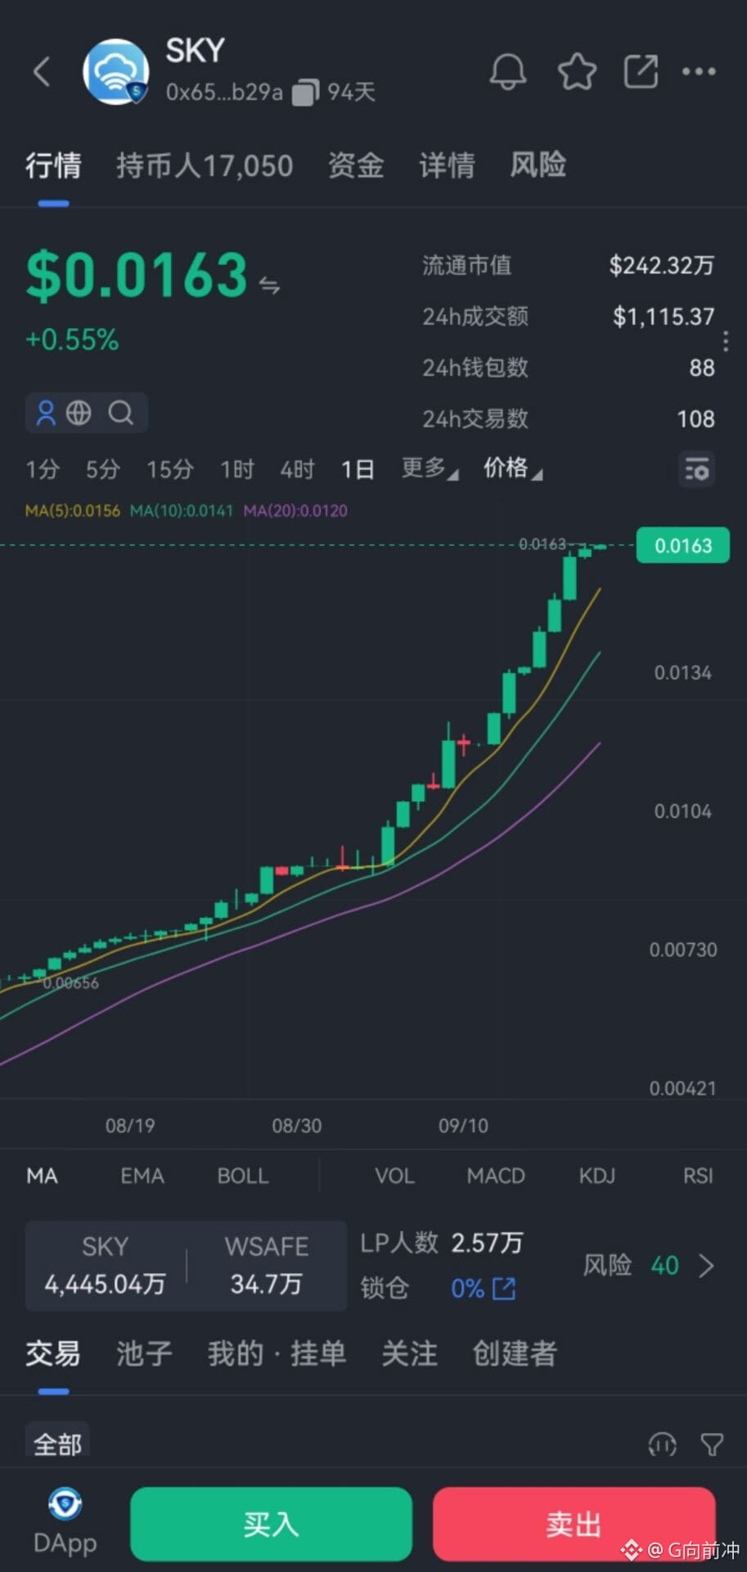The image size is (747, 1572).
Task: Share SKY token via share icon
Action: (641, 71)
